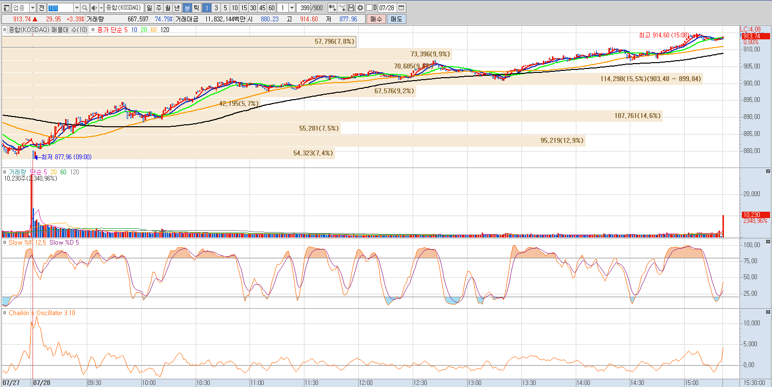Switch to weekly chart with 주

coord(159,8)
